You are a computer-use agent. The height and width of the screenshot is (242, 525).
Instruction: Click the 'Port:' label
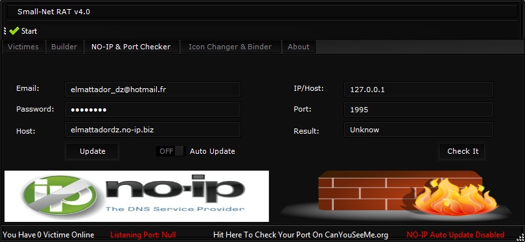(x=302, y=109)
